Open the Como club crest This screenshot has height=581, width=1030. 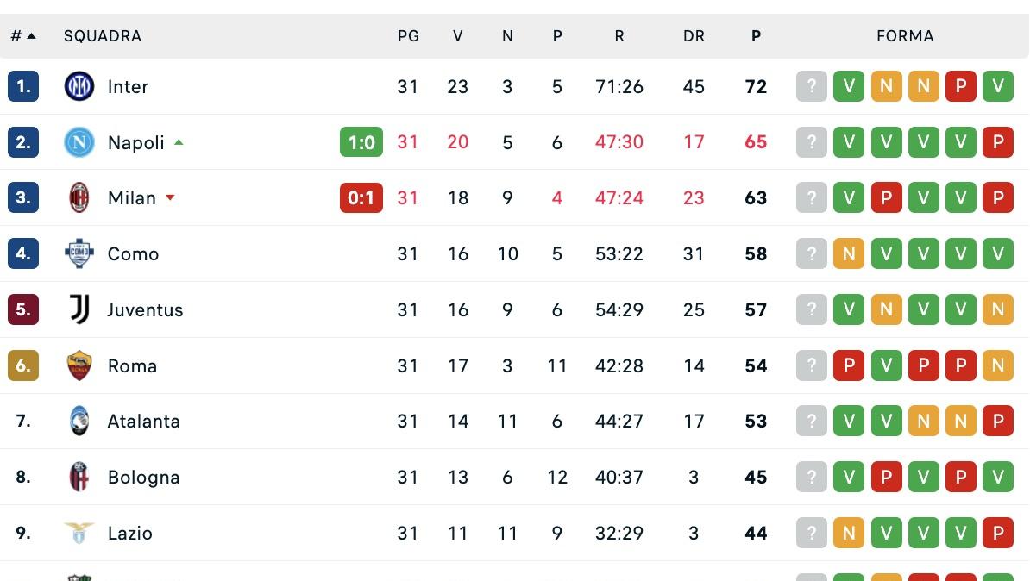click(x=79, y=253)
